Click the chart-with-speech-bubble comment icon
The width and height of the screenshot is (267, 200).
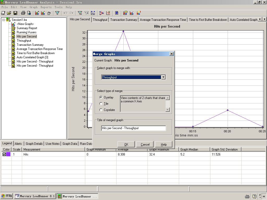(125, 13)
